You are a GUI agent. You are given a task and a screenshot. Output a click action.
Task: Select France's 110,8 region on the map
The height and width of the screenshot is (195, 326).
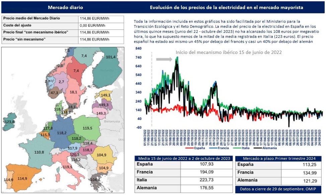click(39, 152)
